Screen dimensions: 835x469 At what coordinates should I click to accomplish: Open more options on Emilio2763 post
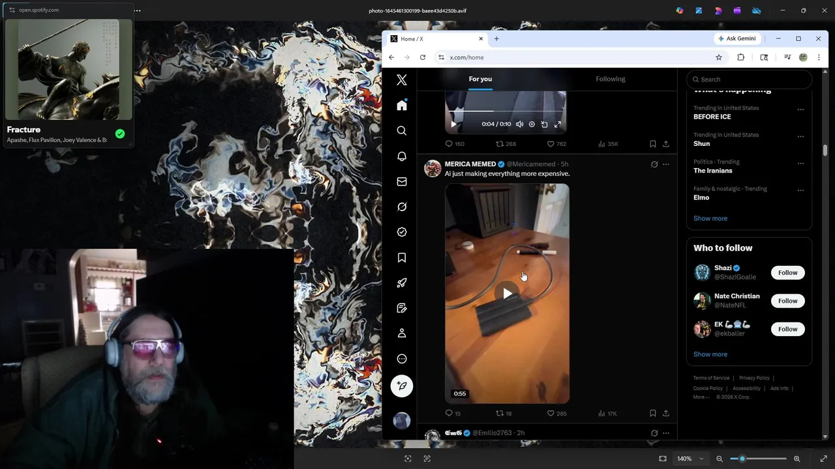[x=666, y=433]
